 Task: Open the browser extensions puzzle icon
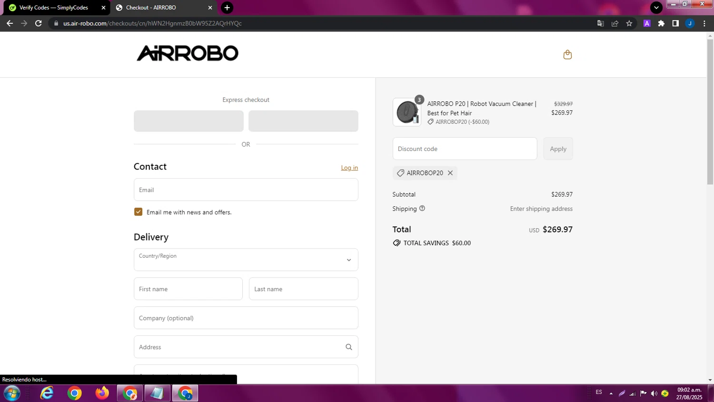point(661,23)
